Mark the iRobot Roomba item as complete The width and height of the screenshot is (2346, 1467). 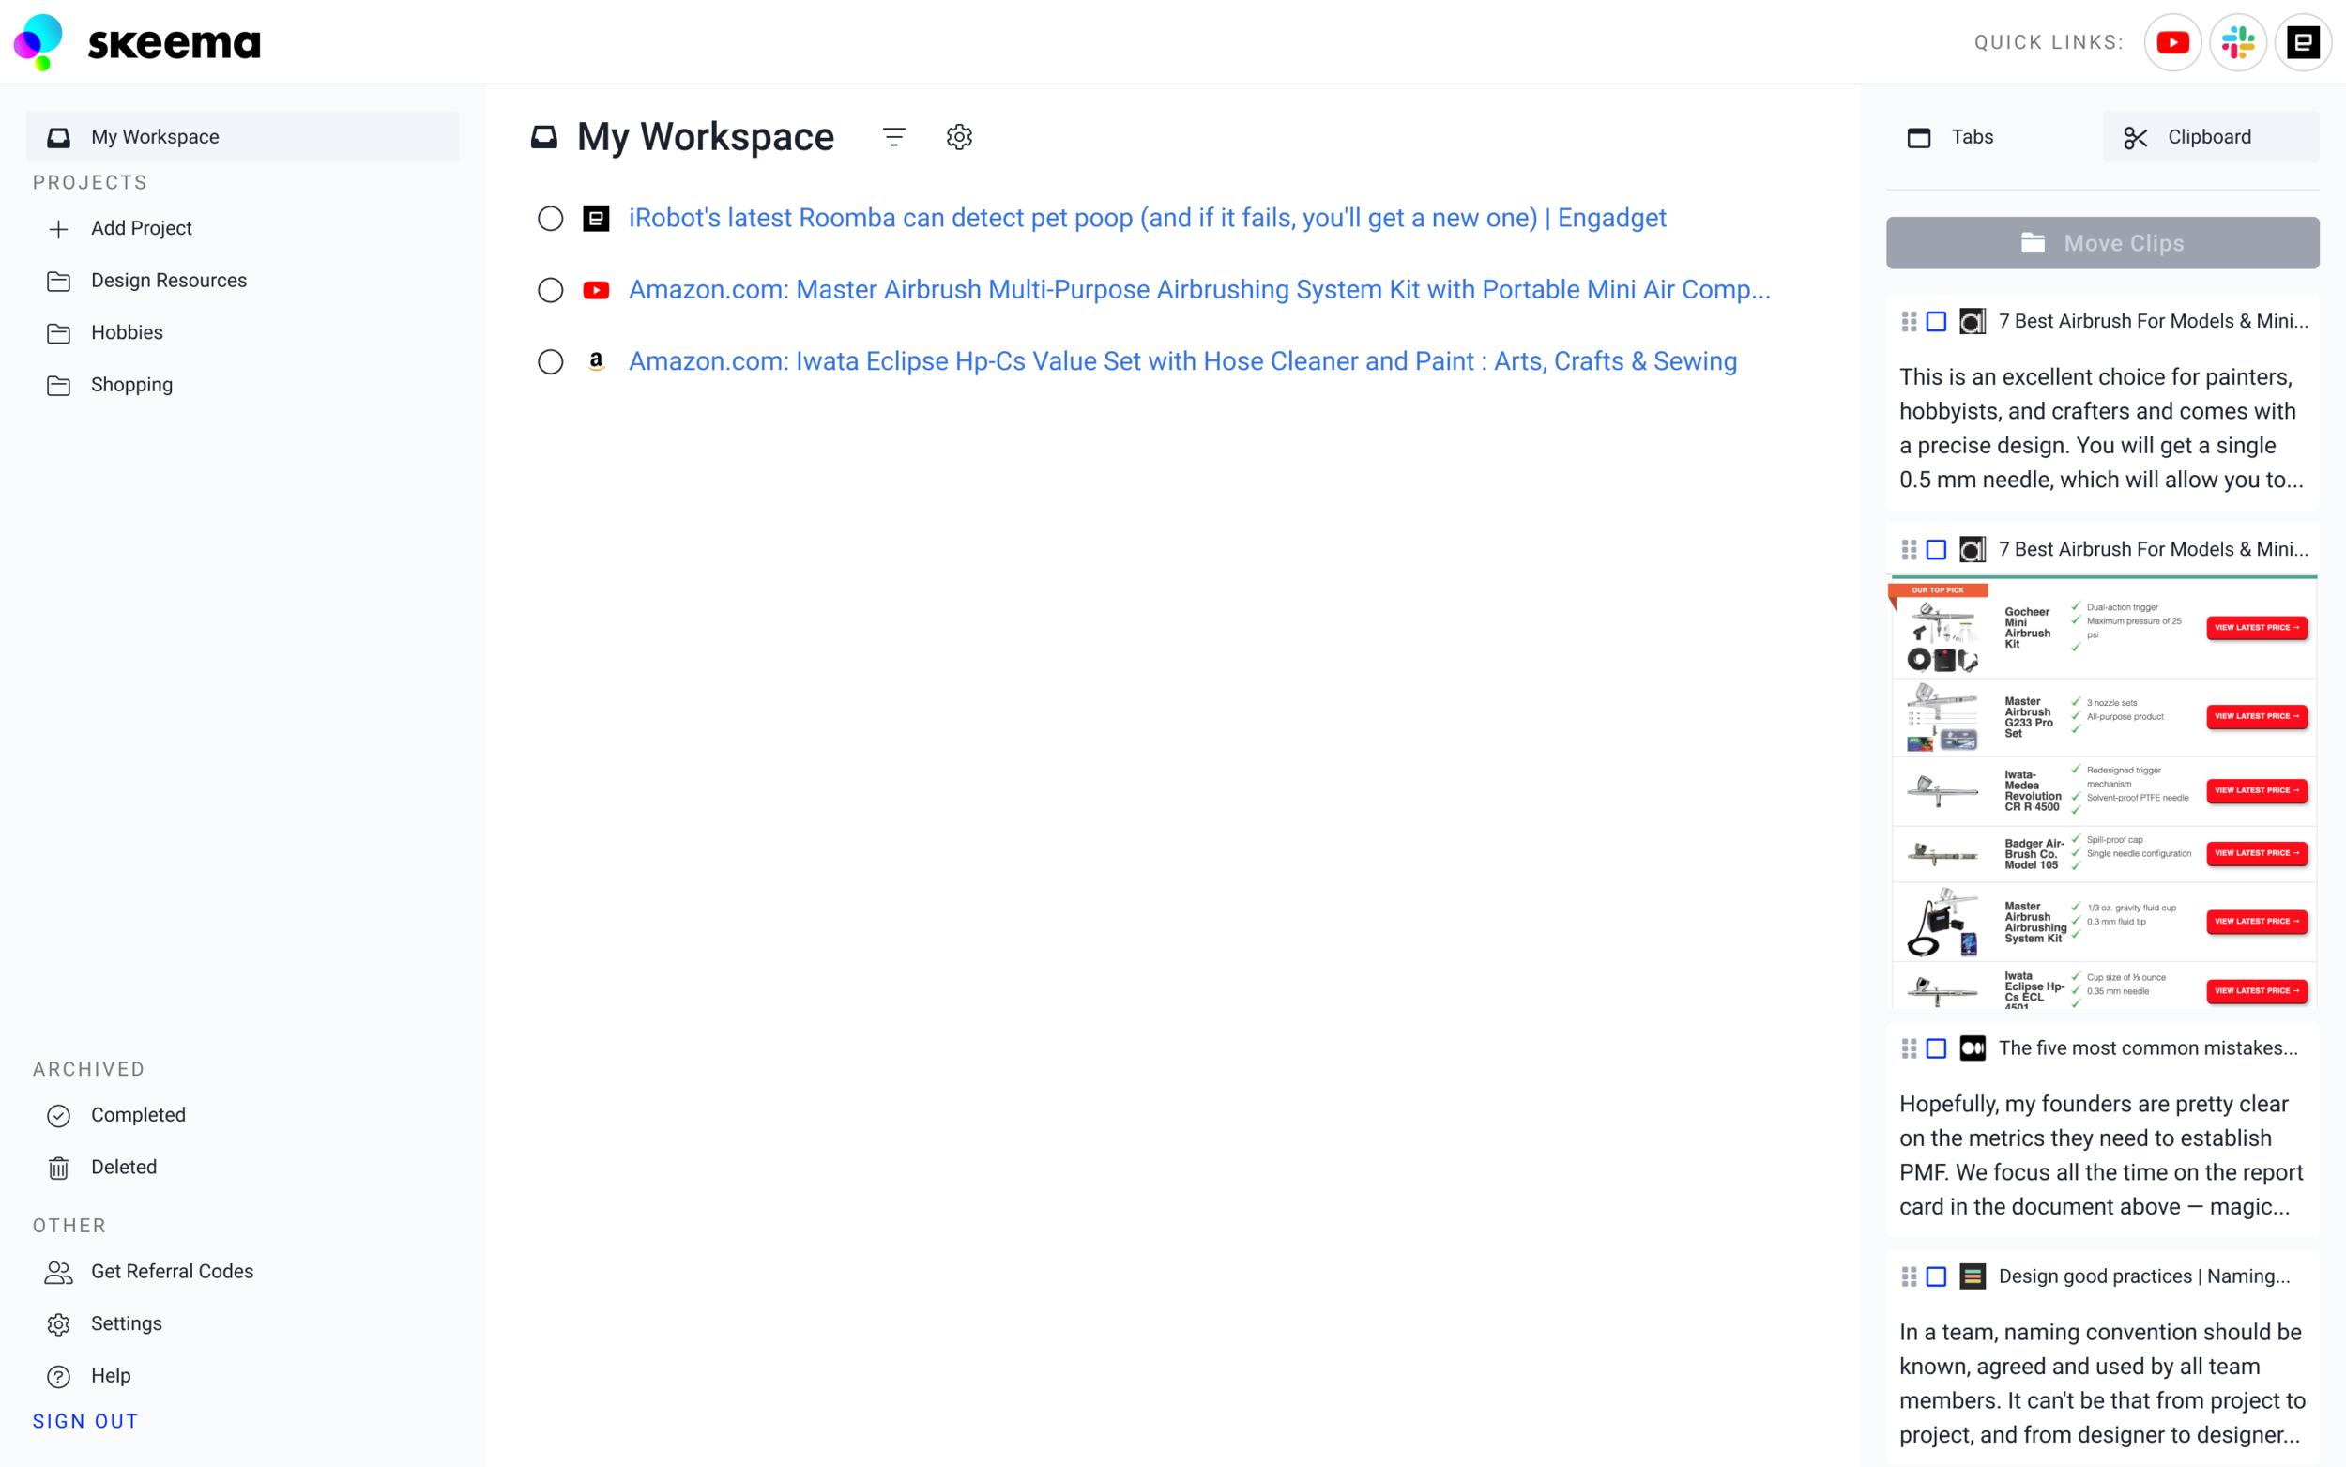coord(550,219)
